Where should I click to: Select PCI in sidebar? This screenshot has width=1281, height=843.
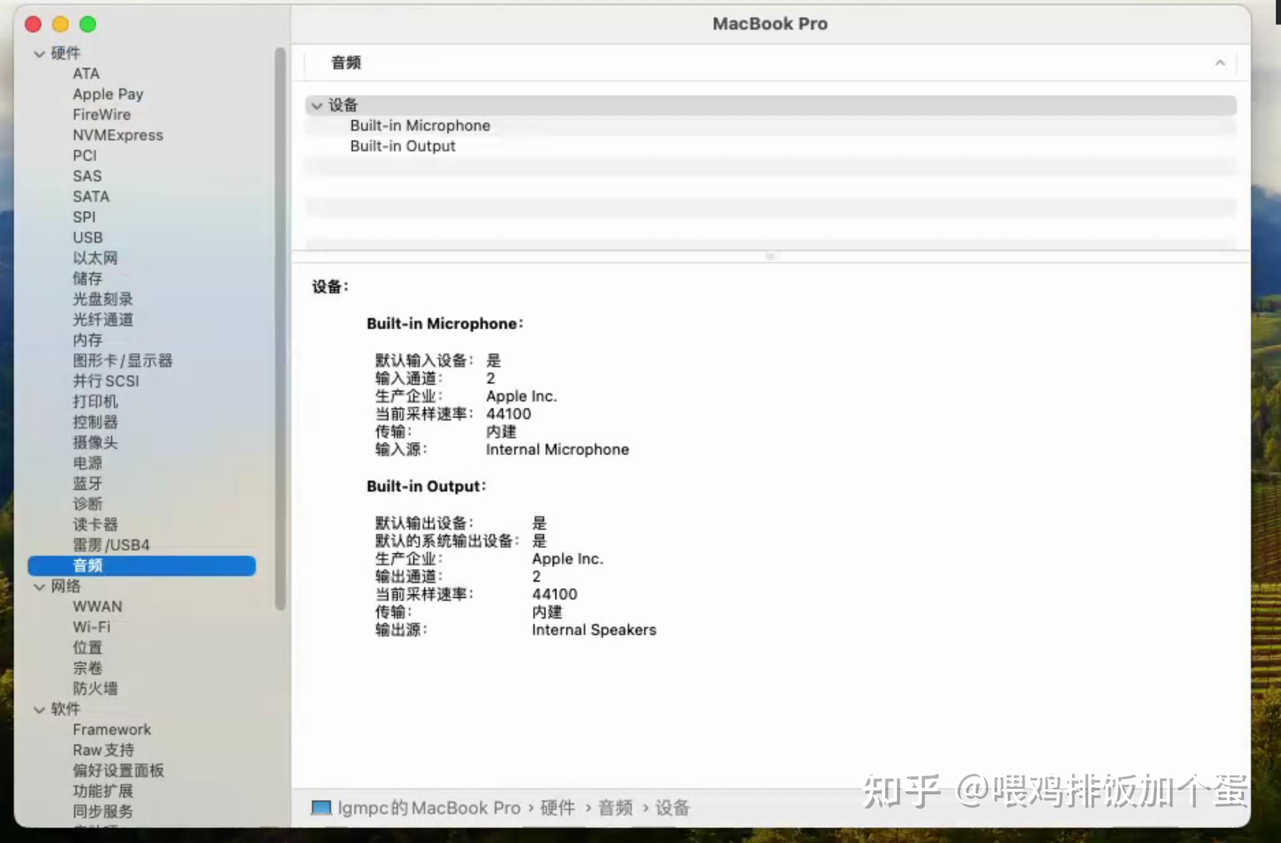(85, 156)
